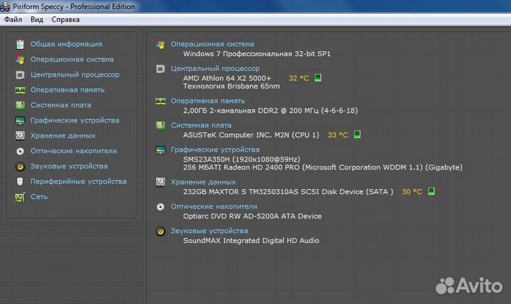Click the Windows flag icon in summary panel
Screen dimensions: 511x304
pyautogui.click(x=160, y=44)
